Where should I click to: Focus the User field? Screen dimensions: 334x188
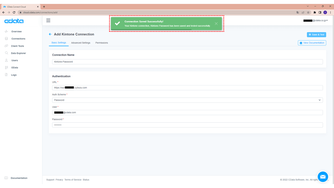187,113
